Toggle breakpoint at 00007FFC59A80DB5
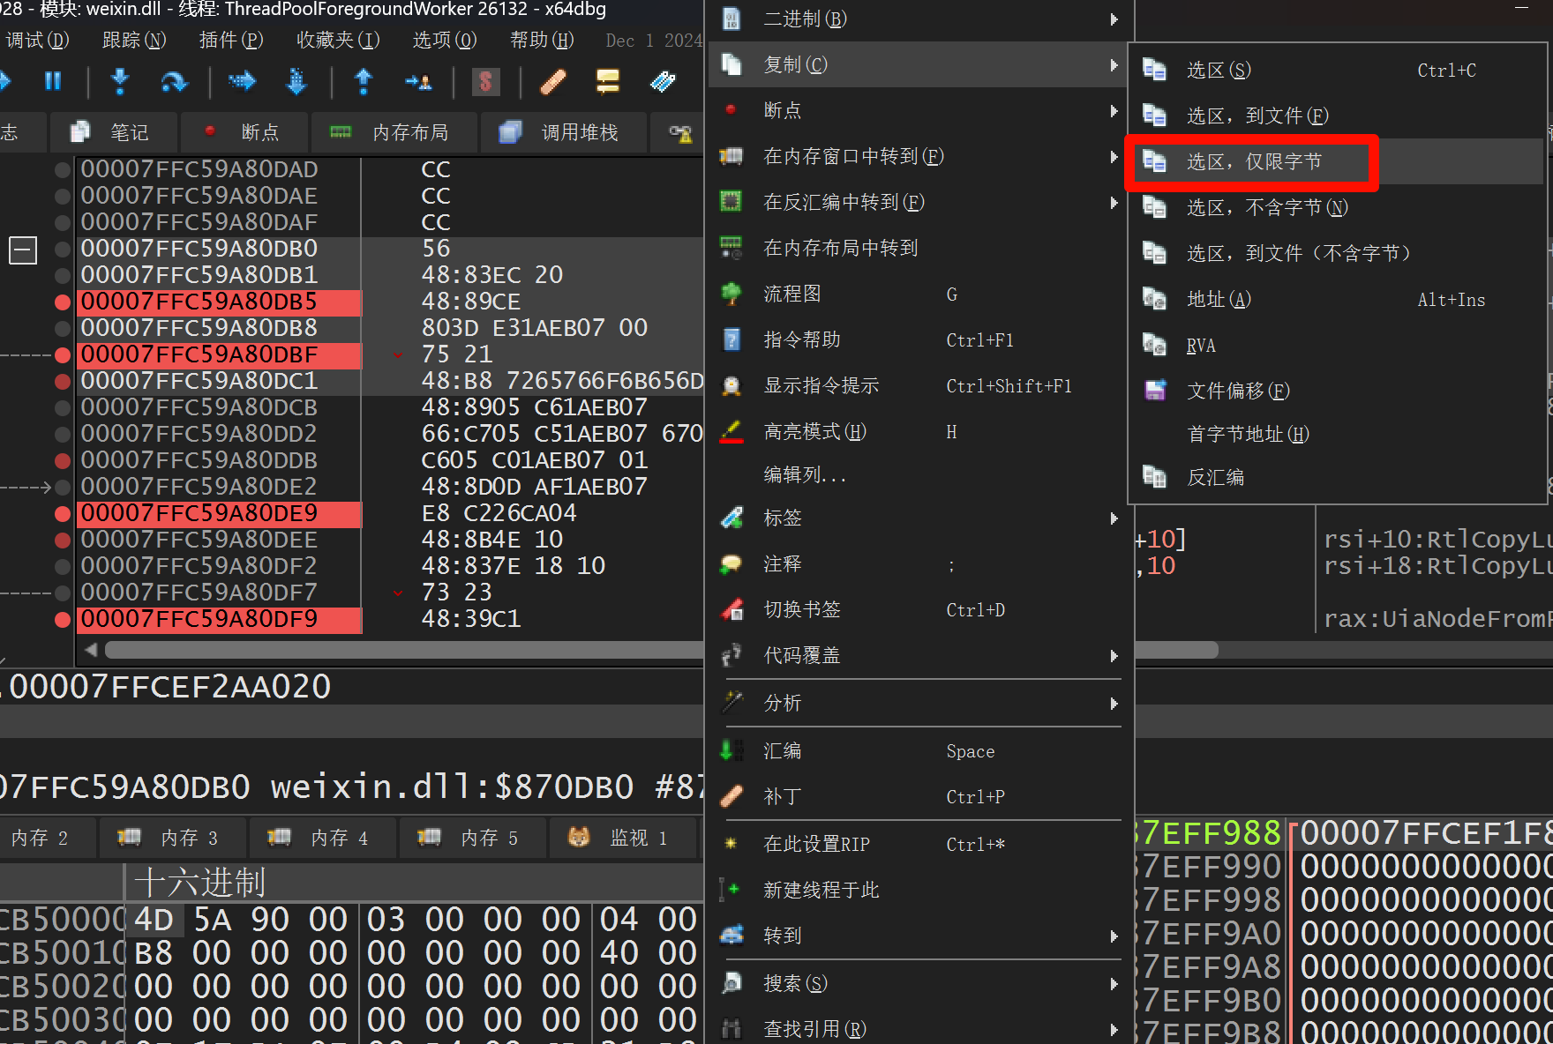This screenshot has width=1553, height=1044. [62, 302]
